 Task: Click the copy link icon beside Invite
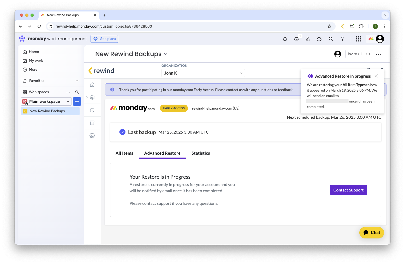click(x=368, y=54)
